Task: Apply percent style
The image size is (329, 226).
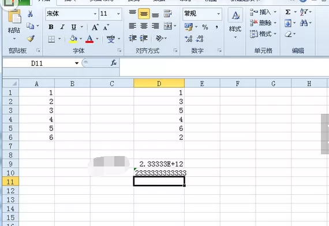Action: click(x=205, y=27)
